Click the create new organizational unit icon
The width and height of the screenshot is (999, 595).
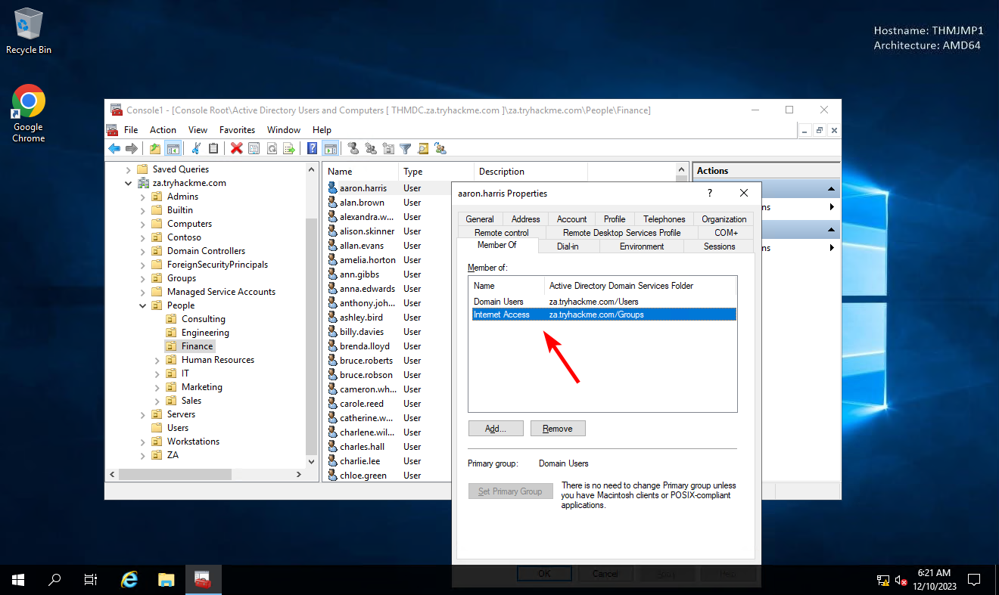[388, 149]
